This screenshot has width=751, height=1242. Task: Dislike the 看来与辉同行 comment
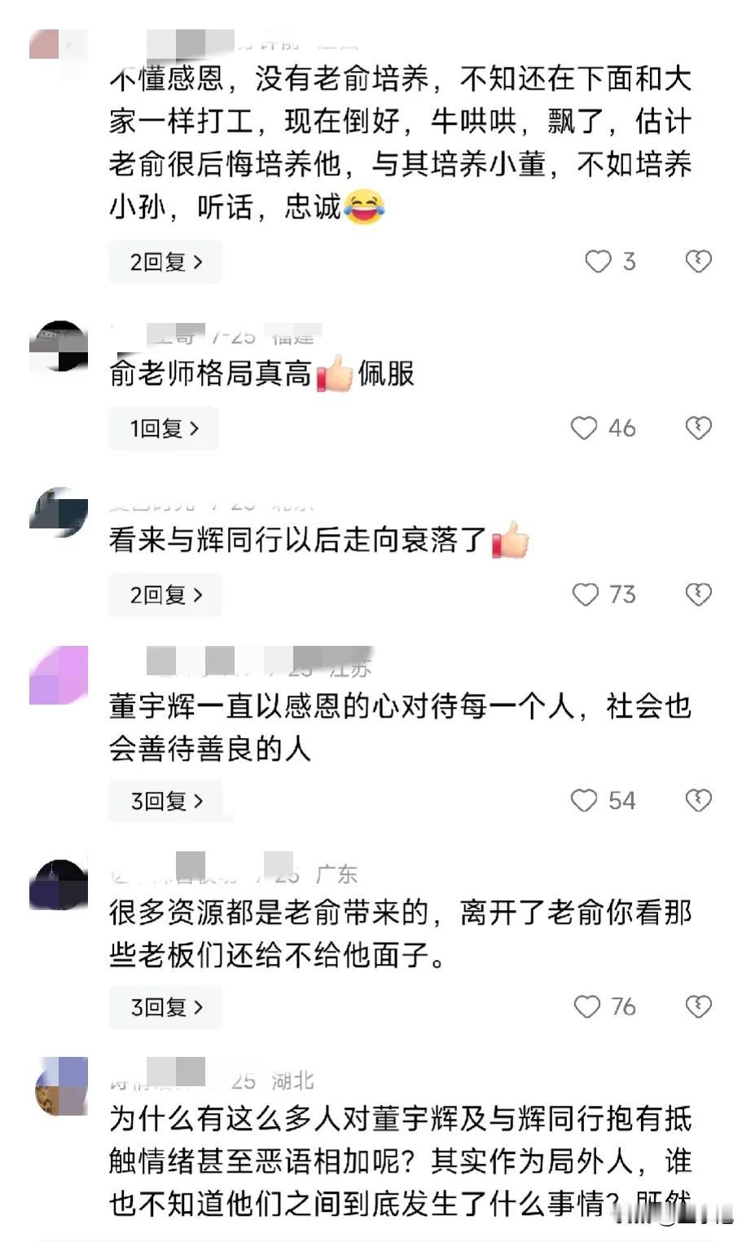click(x=698, y=594)
